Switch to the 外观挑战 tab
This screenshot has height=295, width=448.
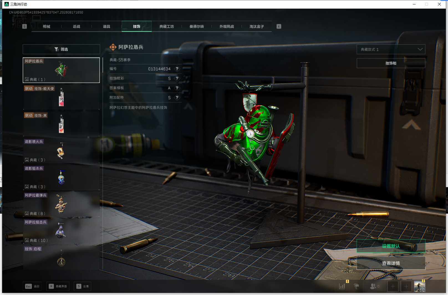pyautogui.click(x=227, y=26)
